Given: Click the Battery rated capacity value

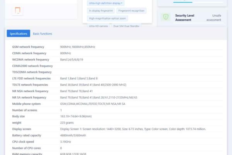Looking at the screenshot, I should 73,135.
